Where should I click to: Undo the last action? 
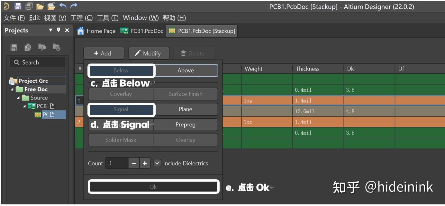pos(62,5)
